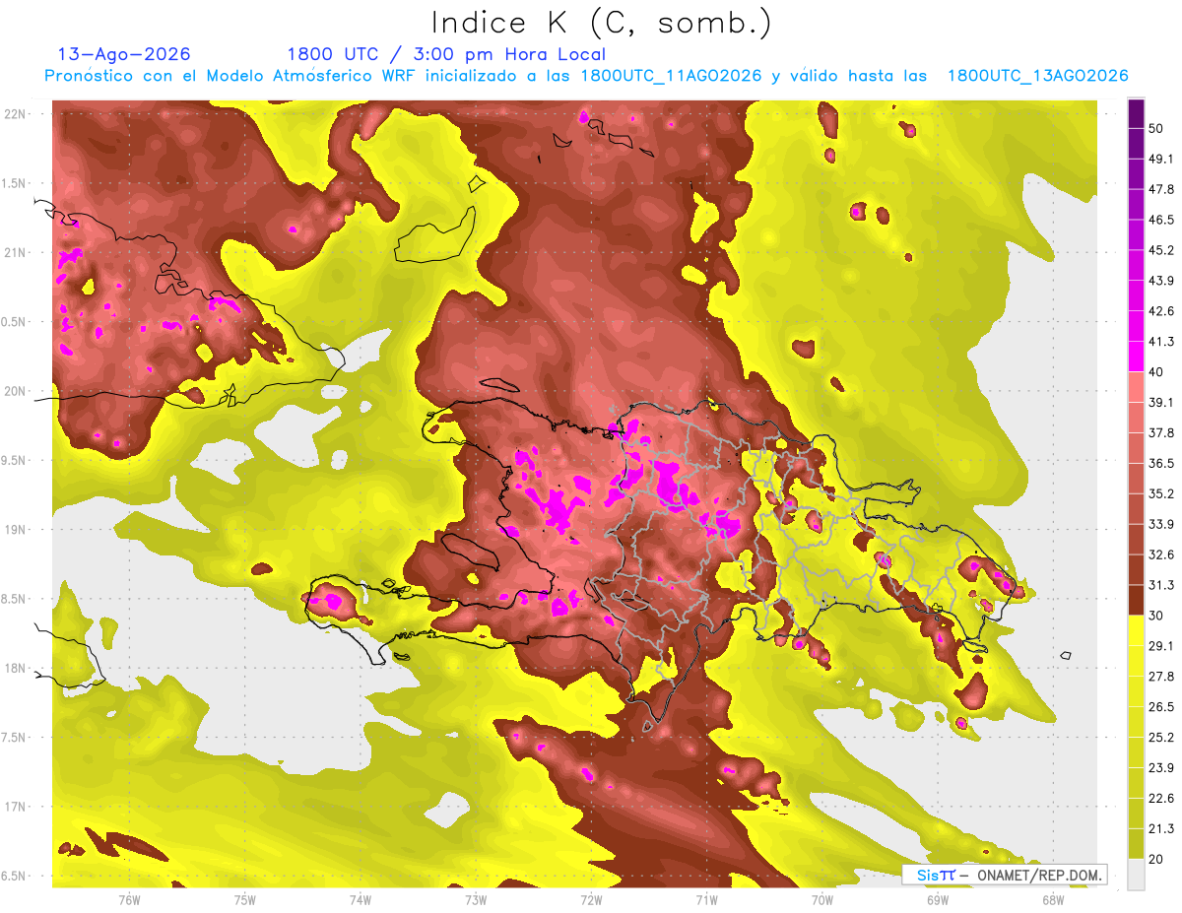1182x913 pixels.
Task: Click the 75W longitude axis label
Action: click(x=244, y=899)
